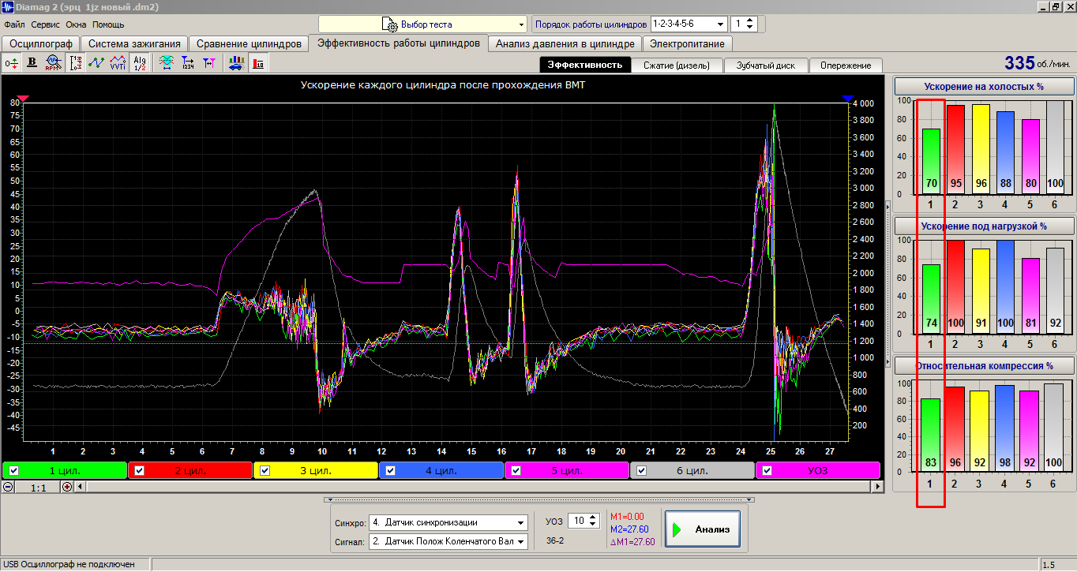
Task: Open the Окна menu
Action: point(77,24)
